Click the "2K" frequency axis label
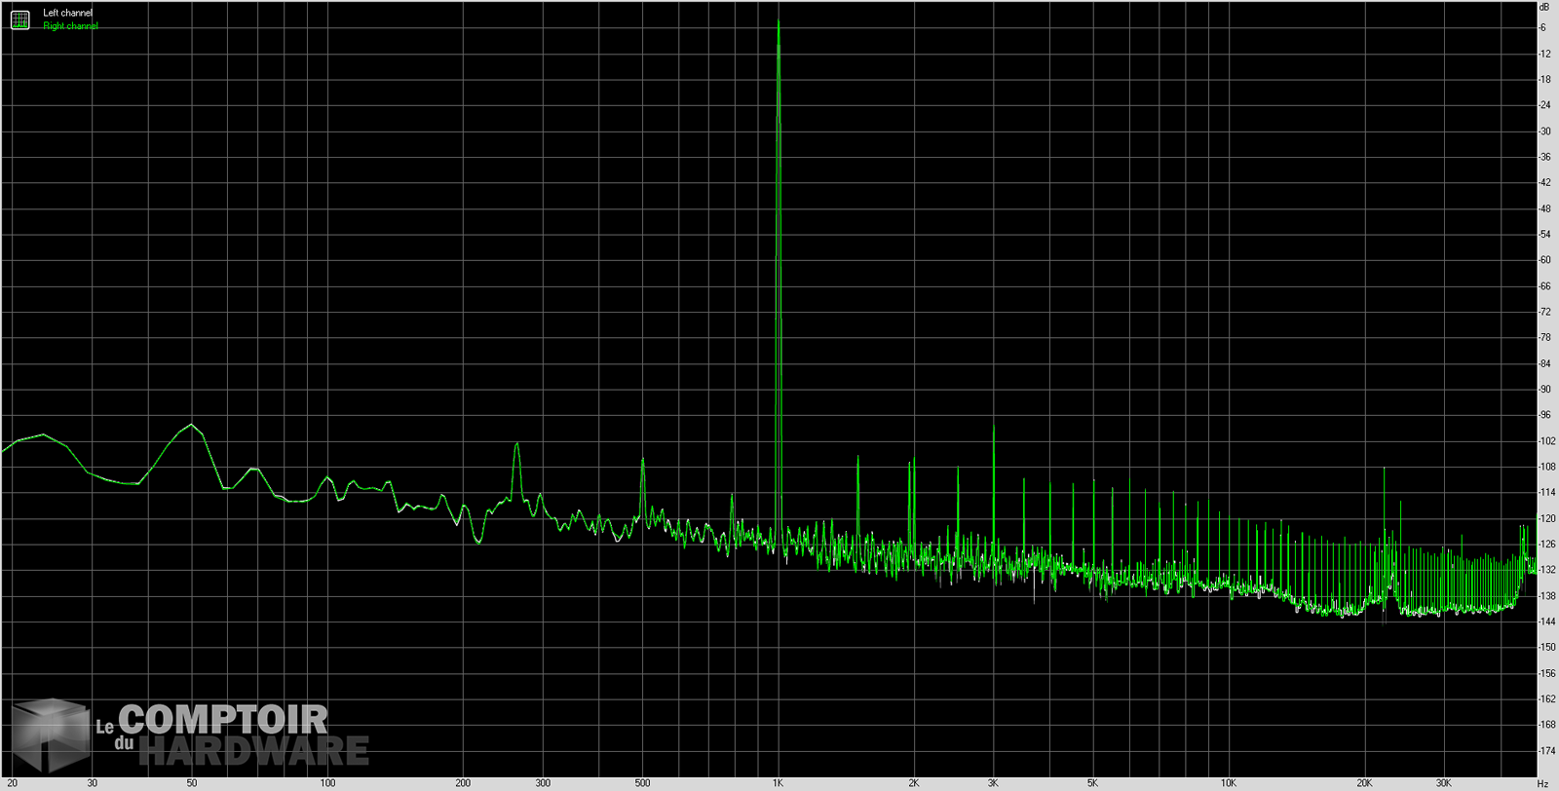This screenshot has width=1559, height=791. pos(913,783)
